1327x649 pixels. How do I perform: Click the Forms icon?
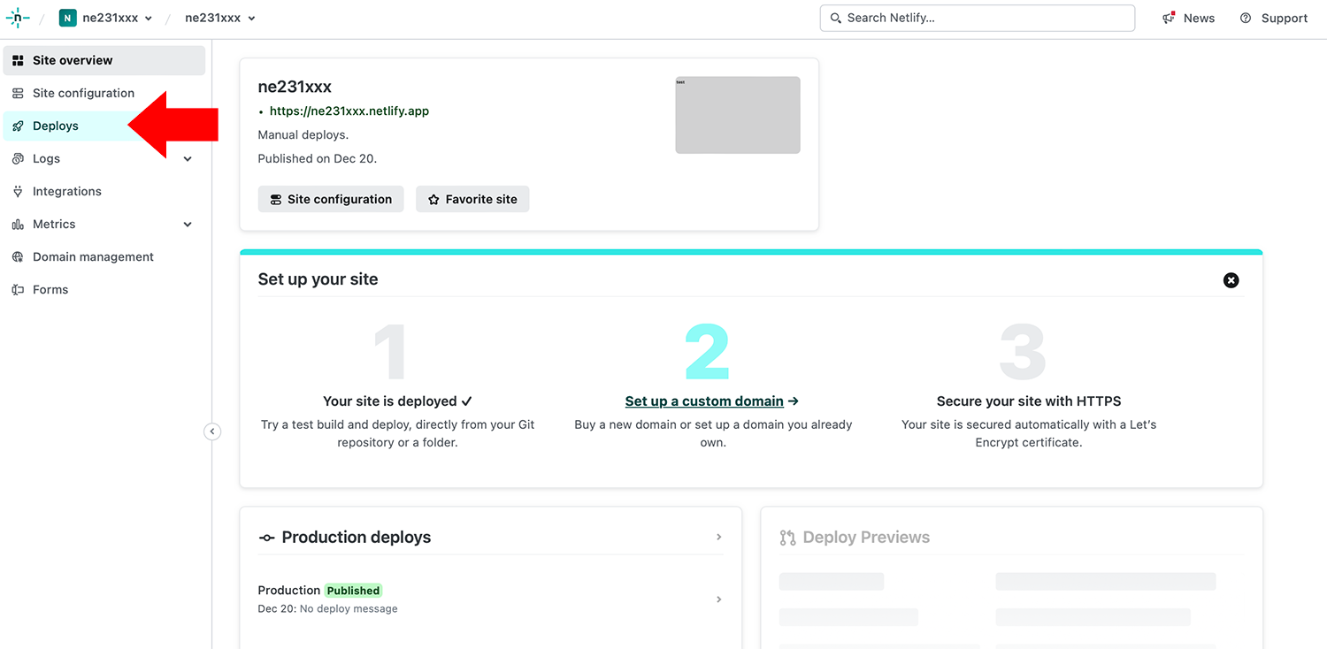click(x=18, y=289)
